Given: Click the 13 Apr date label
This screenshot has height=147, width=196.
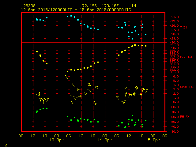Looking at the screenshot, I should pyautogui.click(x=57, y=140).
